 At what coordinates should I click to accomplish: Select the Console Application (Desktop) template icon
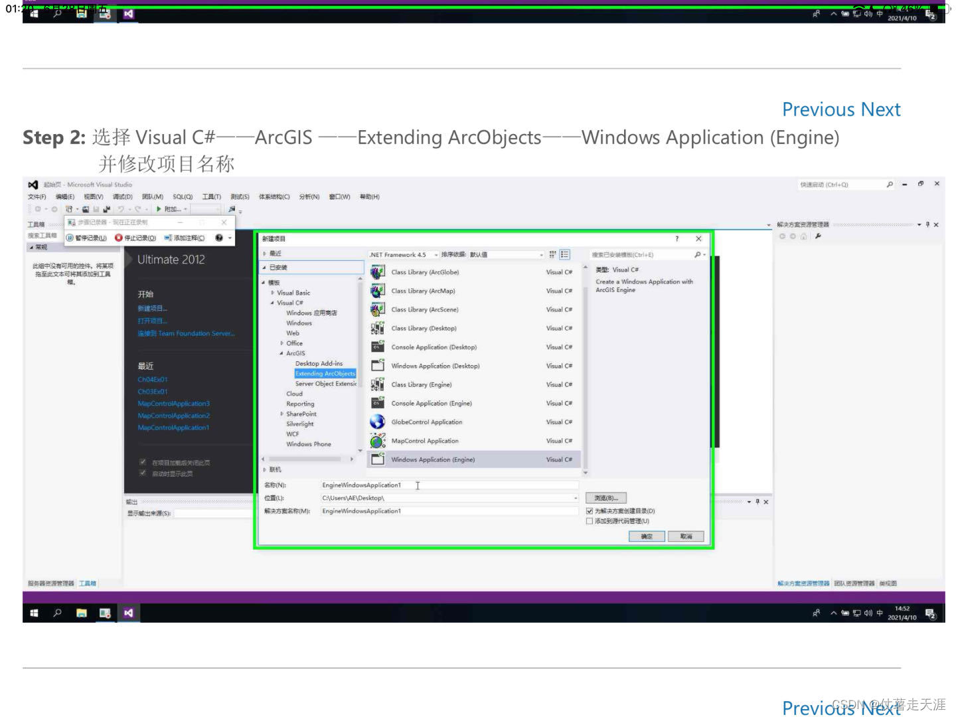[x=378, y=347]
